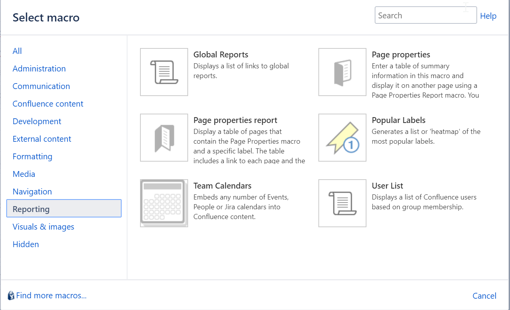Open the Navigation category
The height and width of the screenshot is (310, 510).
pos(32,191)
